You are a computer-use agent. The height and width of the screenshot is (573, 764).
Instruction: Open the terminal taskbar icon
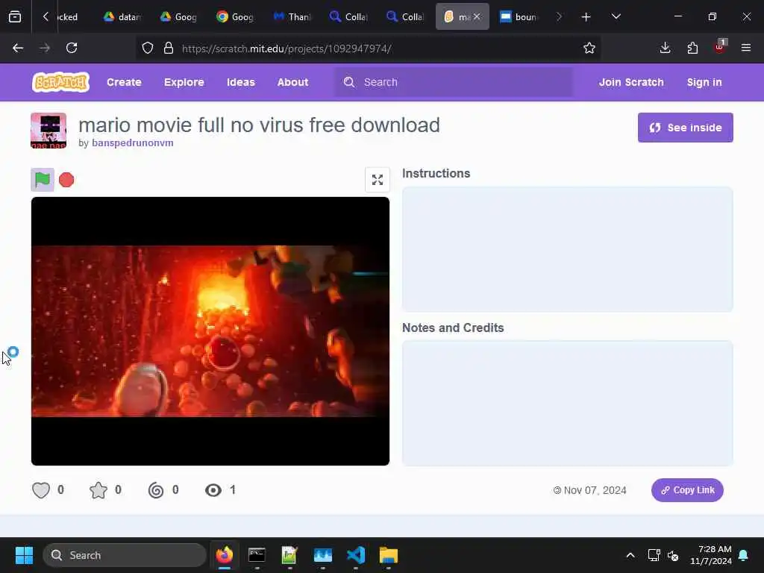click(x=257, y=555)
